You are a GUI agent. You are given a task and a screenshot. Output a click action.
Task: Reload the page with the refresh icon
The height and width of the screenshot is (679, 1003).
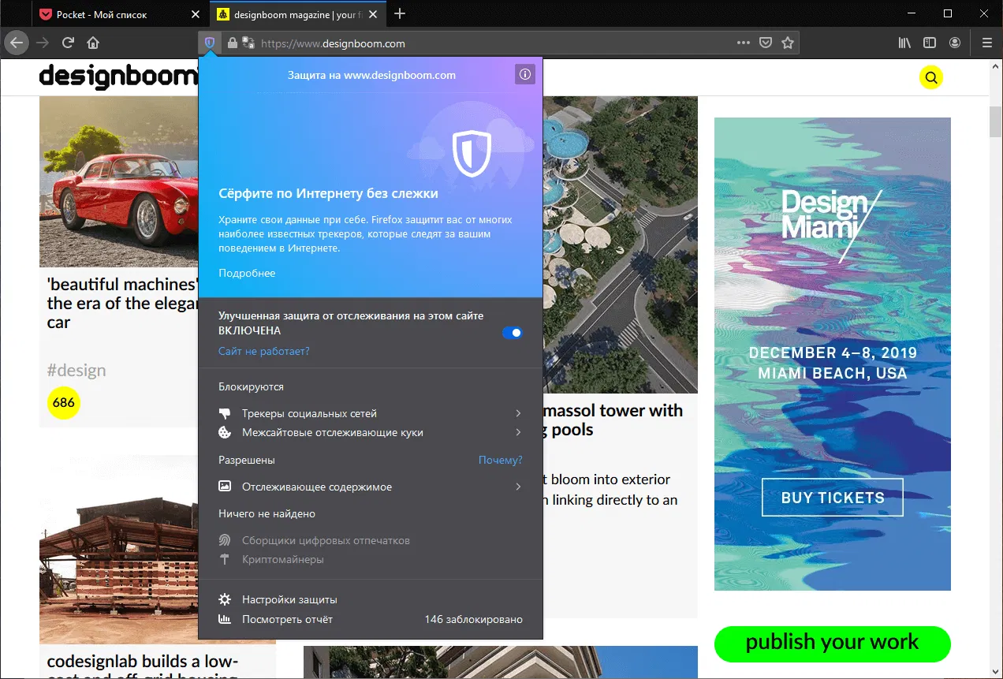(x=69, y=43)
